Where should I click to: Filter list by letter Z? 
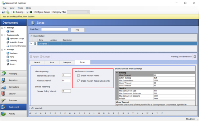[162, 114]
